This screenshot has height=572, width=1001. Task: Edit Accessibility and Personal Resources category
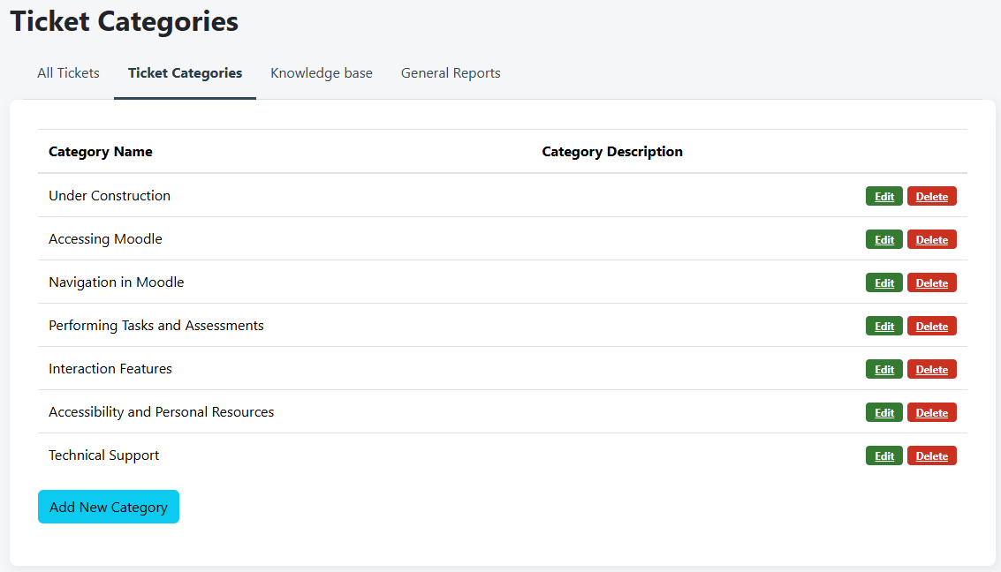pyautogui.click(x=883, y=413)
